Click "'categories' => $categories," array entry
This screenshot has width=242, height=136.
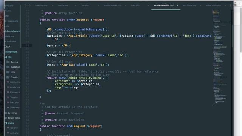pyautogui.click(x=77, y=84)
